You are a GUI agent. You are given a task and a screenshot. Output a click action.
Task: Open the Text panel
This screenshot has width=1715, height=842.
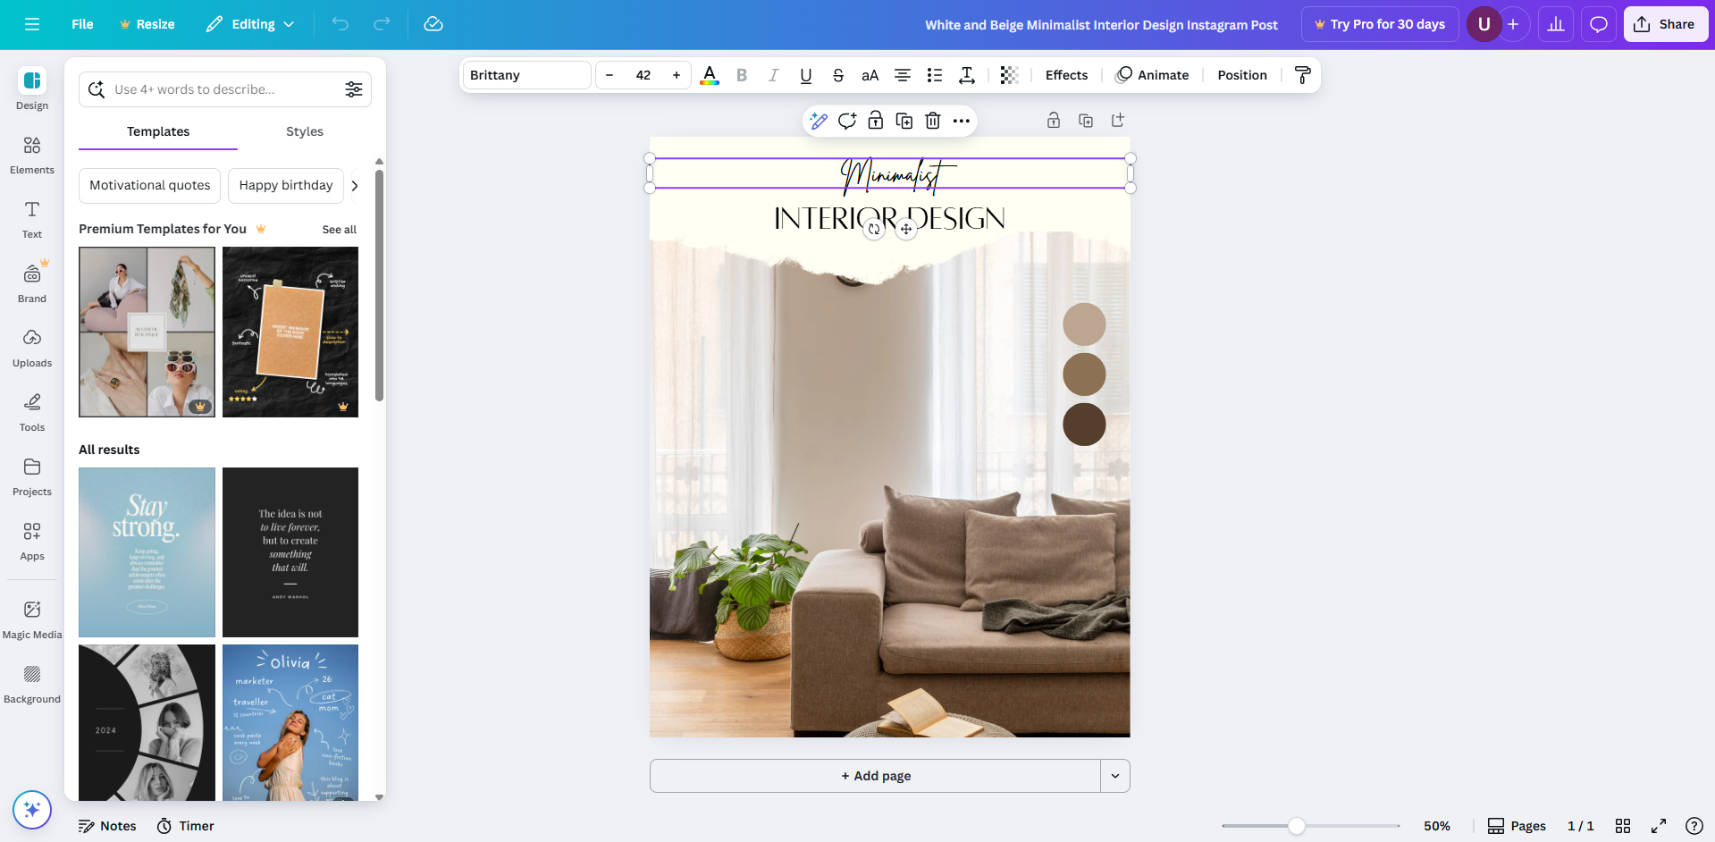click(31, 218)
